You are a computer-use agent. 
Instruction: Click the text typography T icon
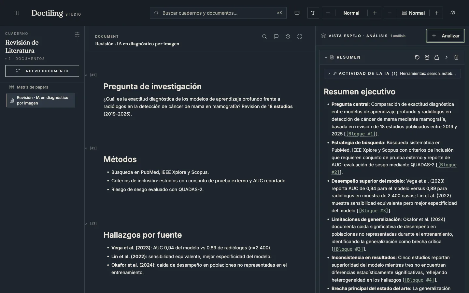pyautogui.click(x=313, y=13)
